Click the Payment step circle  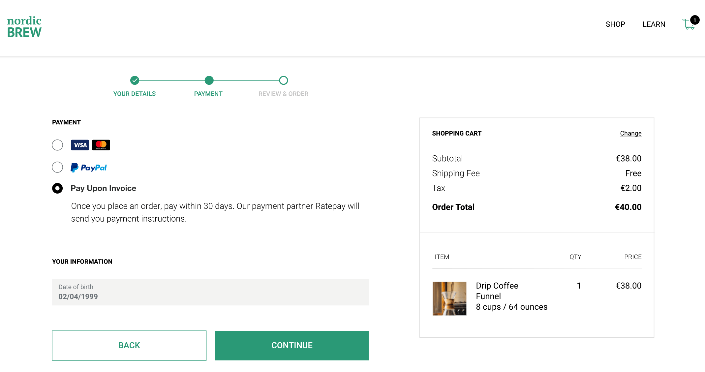coord(209,80)
